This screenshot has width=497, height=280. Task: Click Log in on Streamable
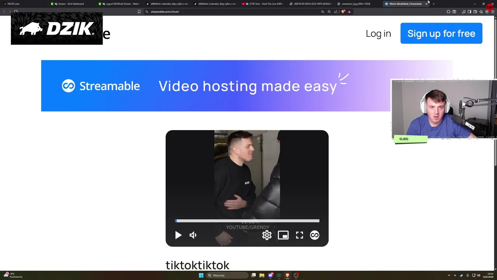[378, 33]
